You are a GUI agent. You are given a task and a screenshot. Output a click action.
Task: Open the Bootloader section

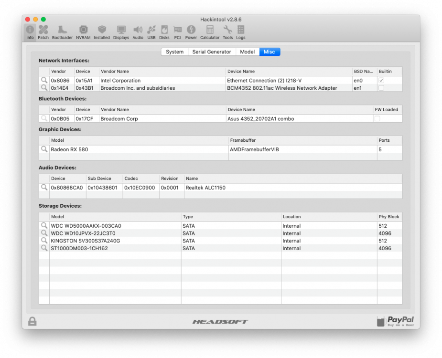tap(62, 32)
